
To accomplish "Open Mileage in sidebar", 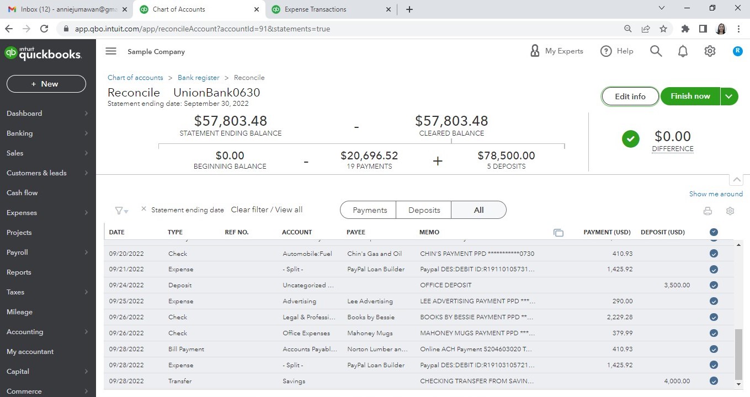I will 19,312.
